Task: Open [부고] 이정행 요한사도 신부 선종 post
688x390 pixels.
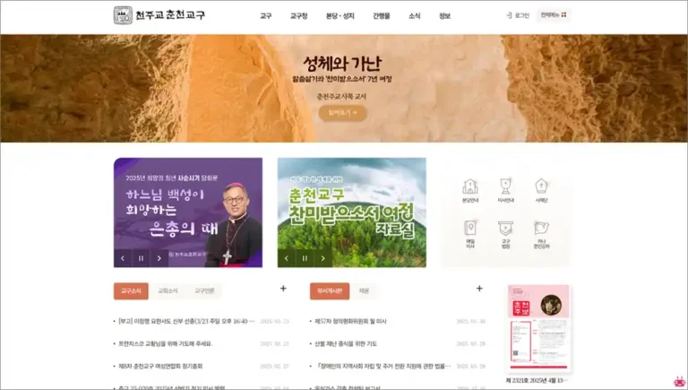Action: 186,322
